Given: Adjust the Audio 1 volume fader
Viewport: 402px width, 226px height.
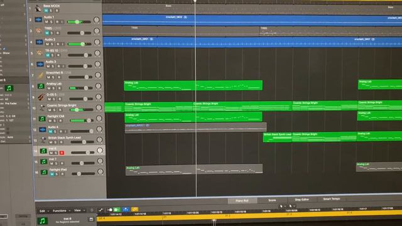Looking at the screenshot, I should click(77, 22).
